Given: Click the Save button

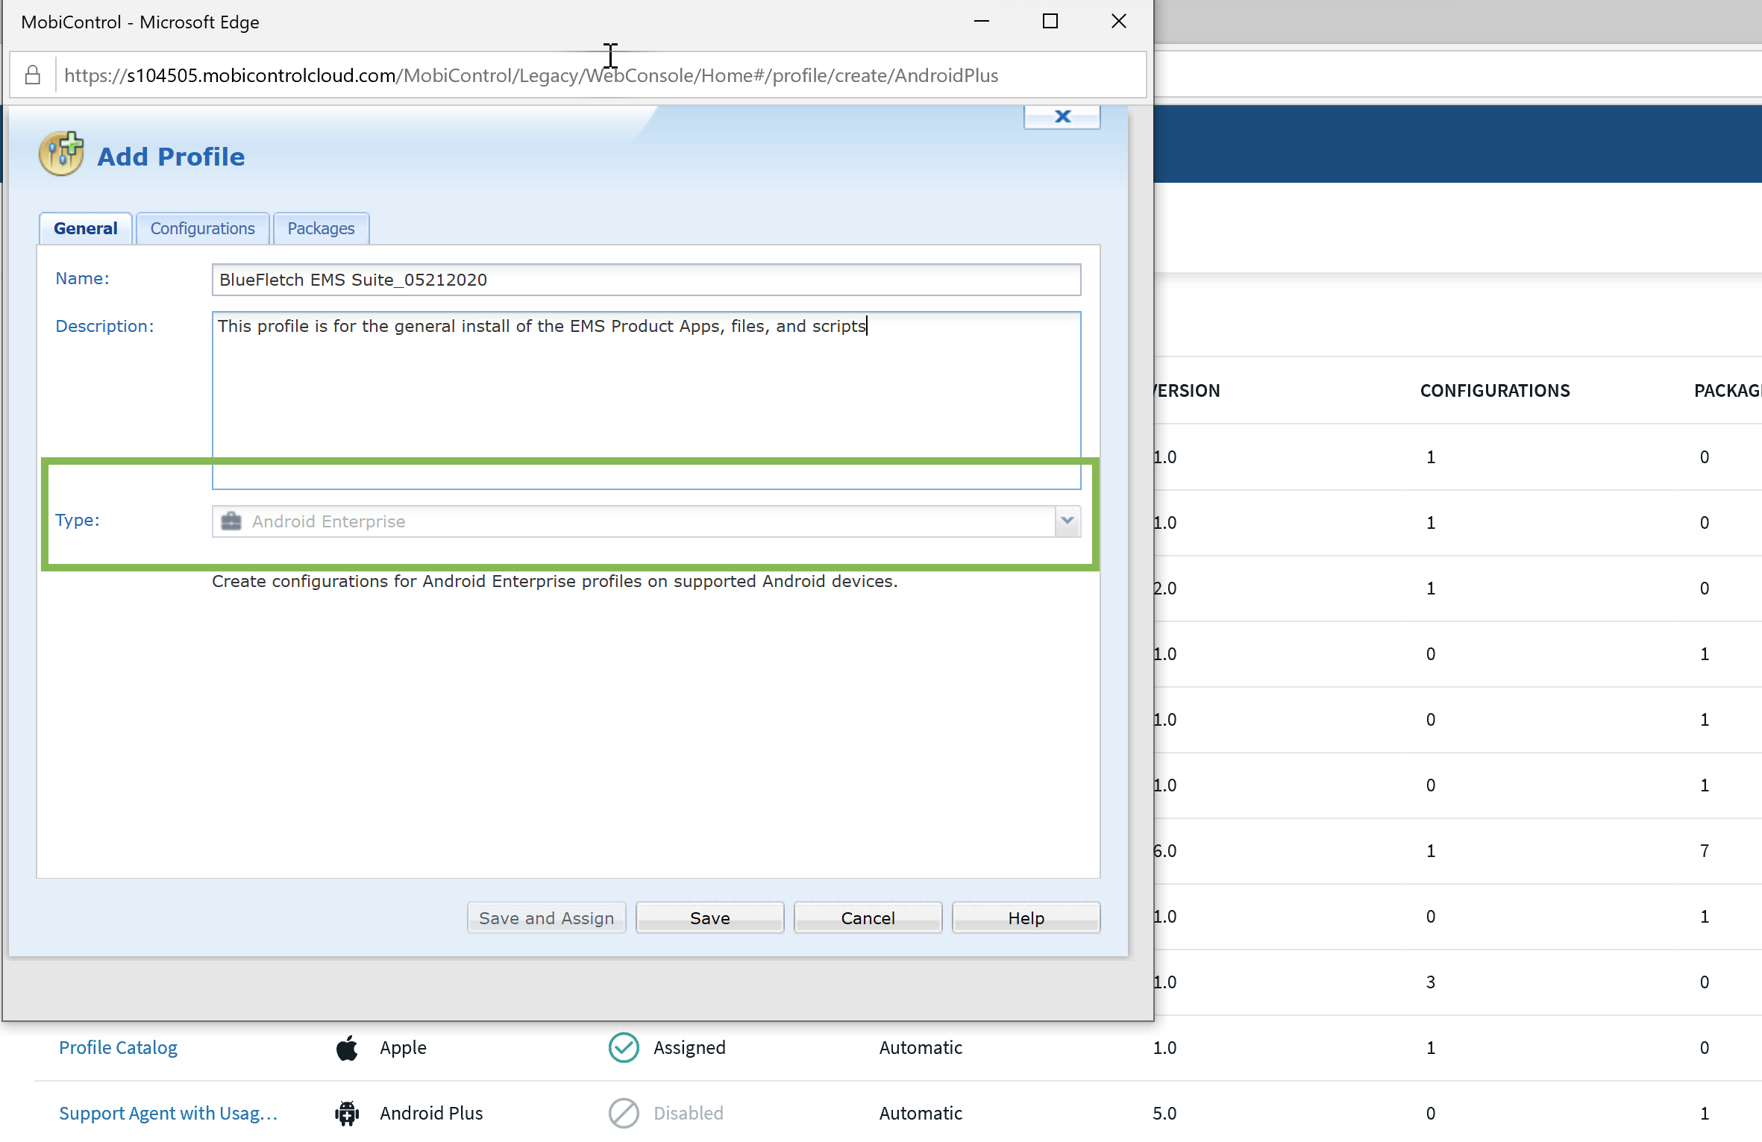Looking at the screenshot, I should pyautogui.click(x=710, y=917).
